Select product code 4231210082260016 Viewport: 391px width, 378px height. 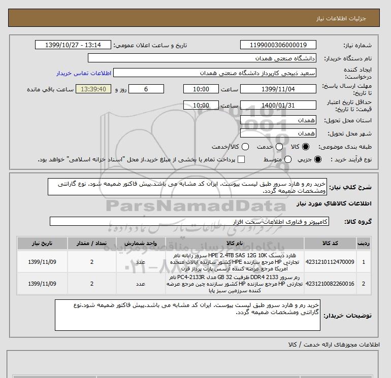click(330, 284)
